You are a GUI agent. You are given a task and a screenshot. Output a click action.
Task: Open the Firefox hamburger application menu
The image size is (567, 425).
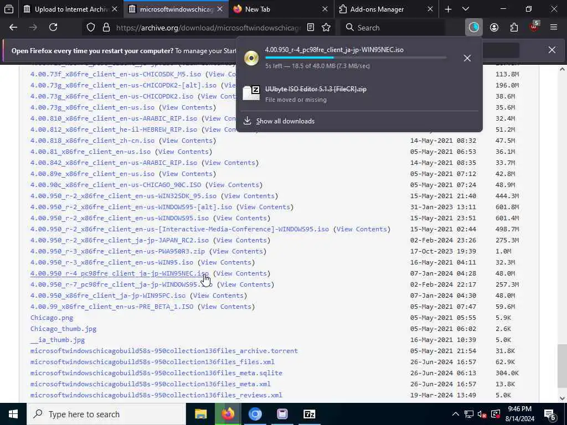click(554, 28)
